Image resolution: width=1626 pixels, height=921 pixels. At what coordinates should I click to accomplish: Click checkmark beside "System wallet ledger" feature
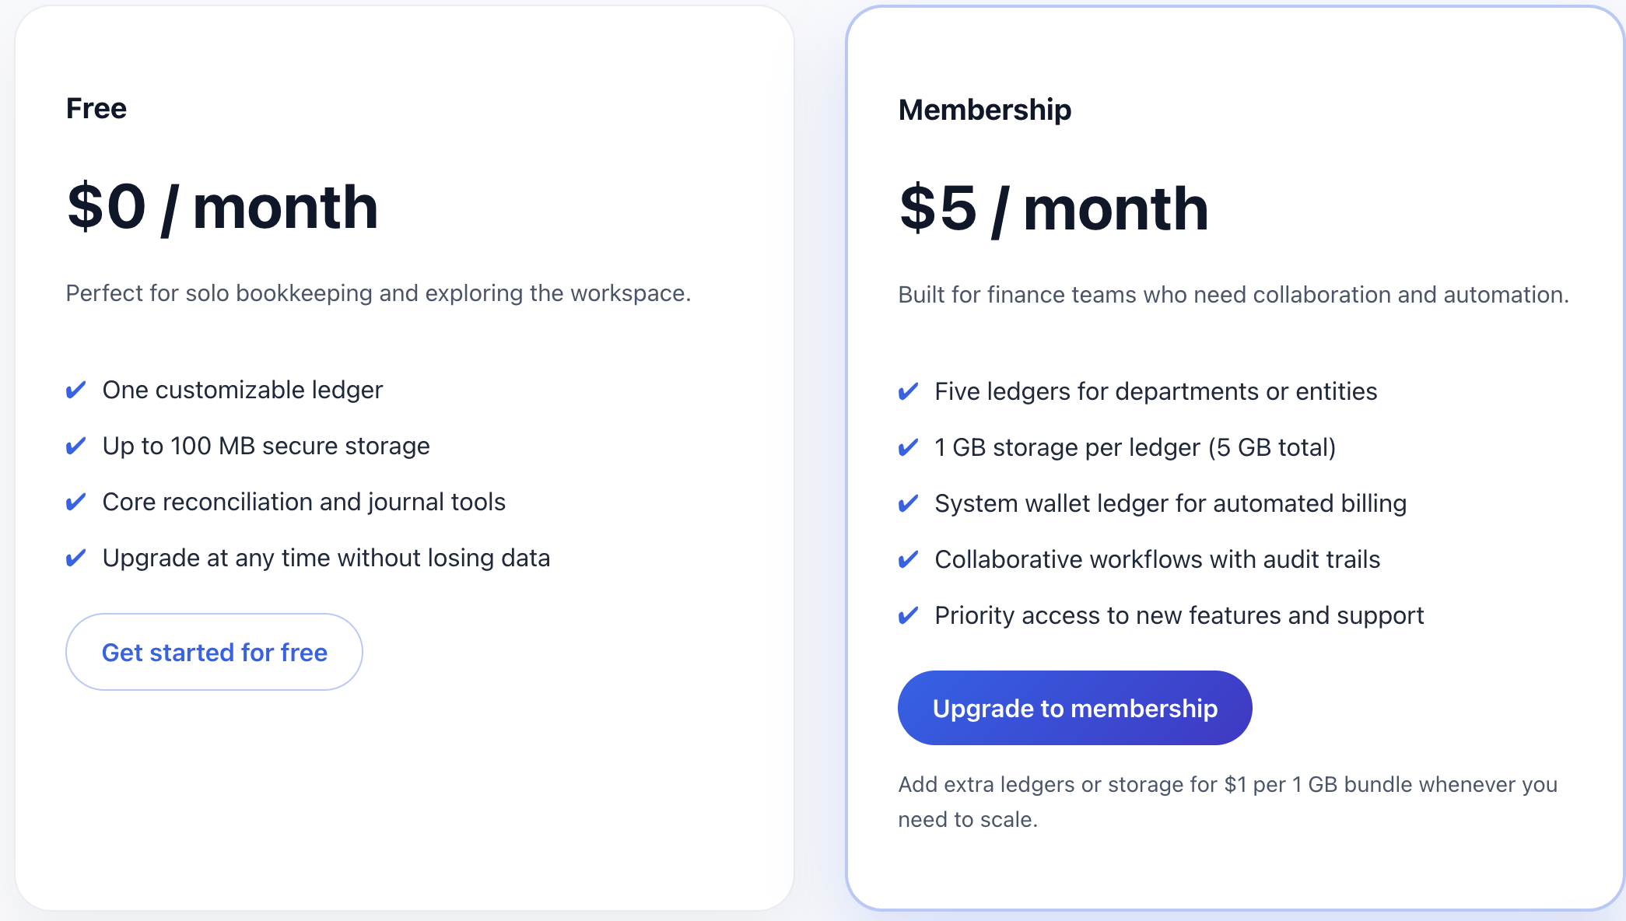pos(908,503)
